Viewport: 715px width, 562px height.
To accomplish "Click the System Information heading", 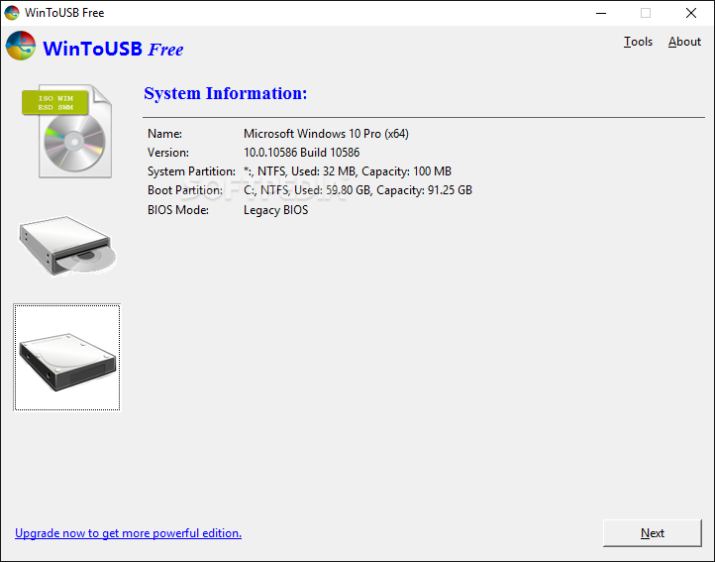I will (226, 93).
